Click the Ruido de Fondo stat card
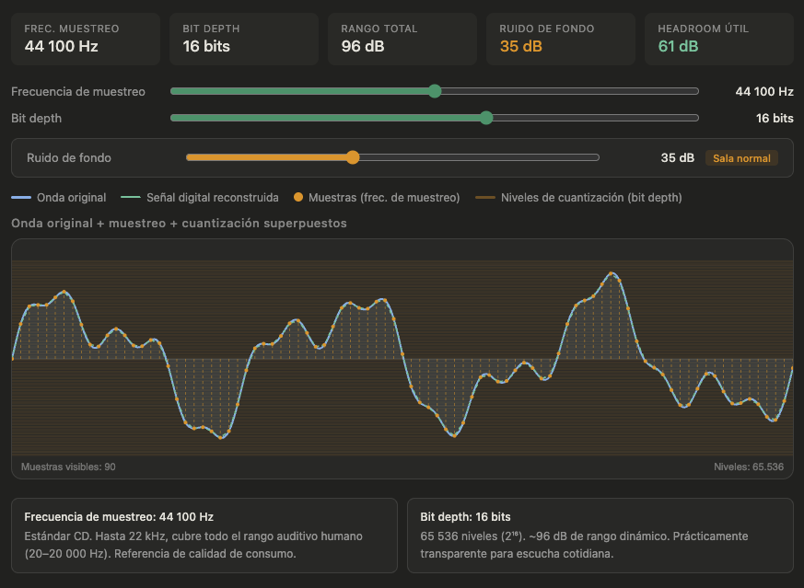Viewport: 804px width, 588px height. point(561,39)
